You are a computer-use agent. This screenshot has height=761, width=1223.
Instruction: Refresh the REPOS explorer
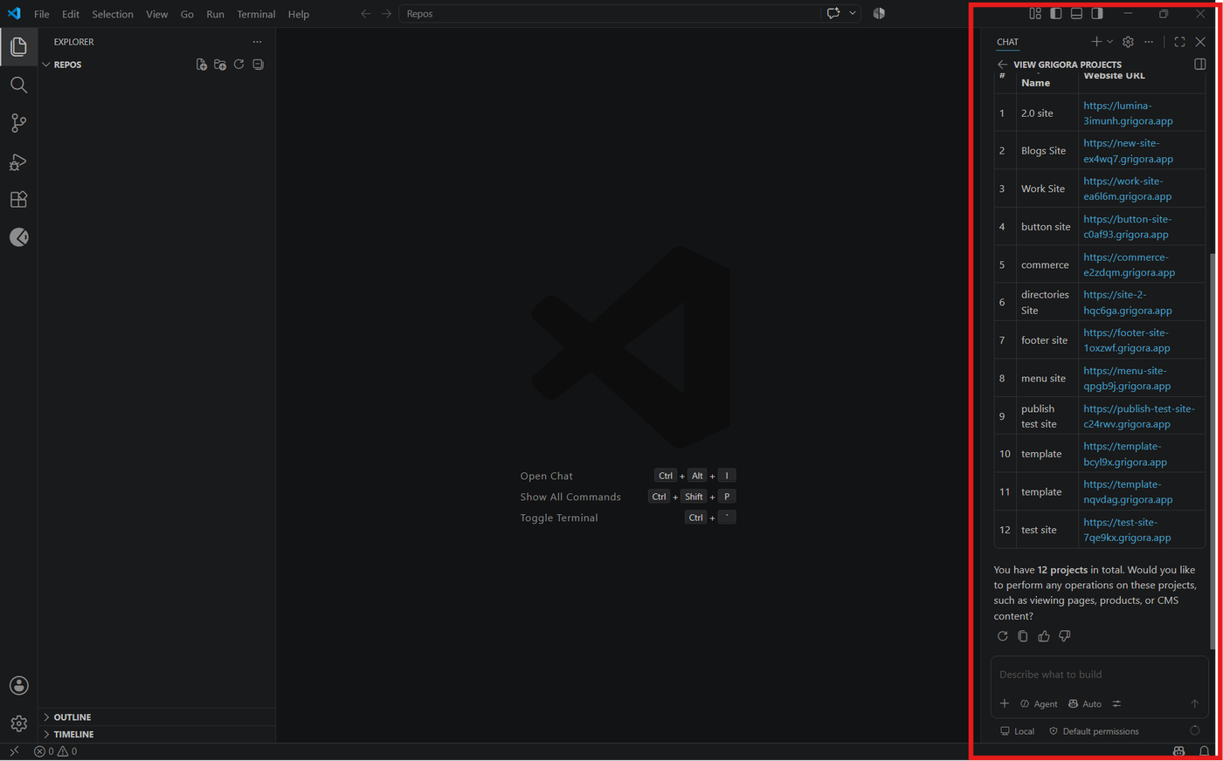pyautogui.click(x=238, y=65)
